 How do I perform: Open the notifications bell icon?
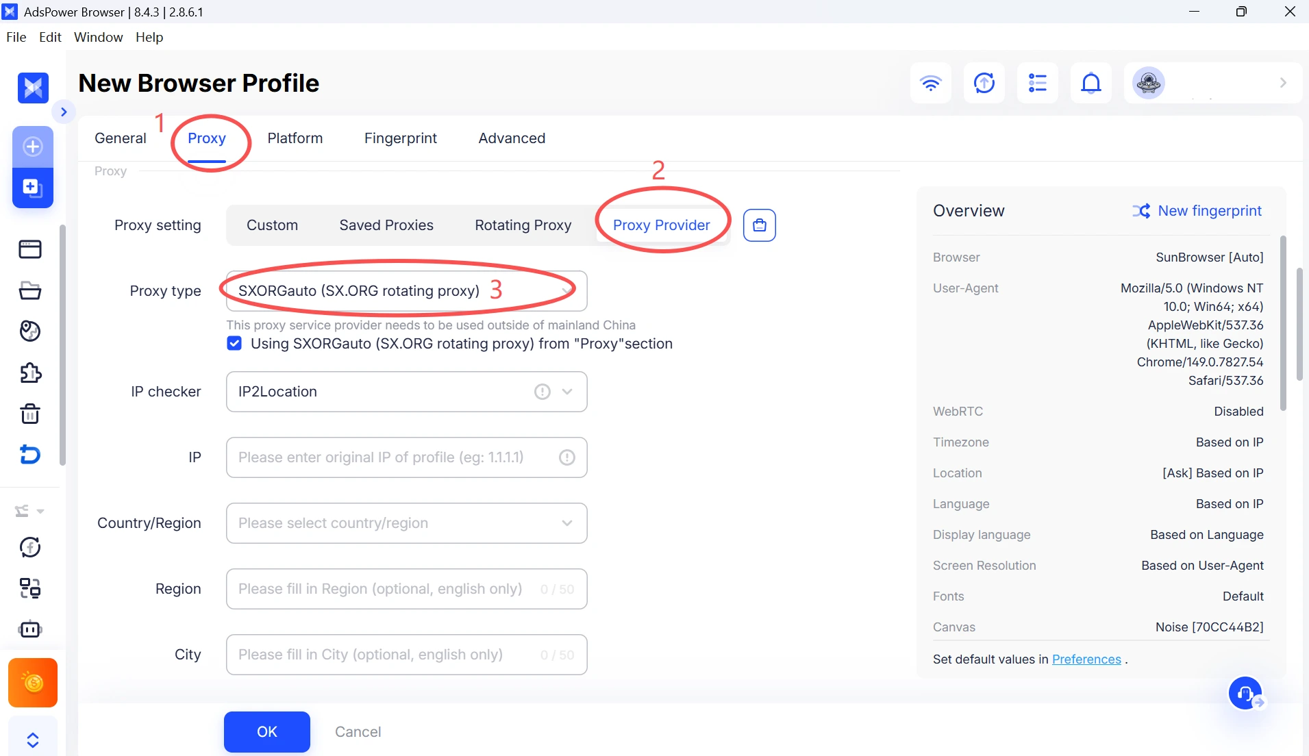(1090, 83)
